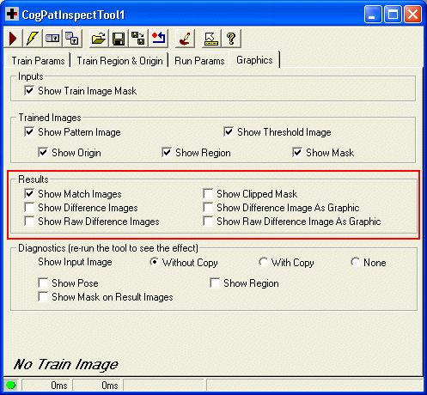Click the red Run arrow icon
This screenshot has height=395, width=427.
13,39
